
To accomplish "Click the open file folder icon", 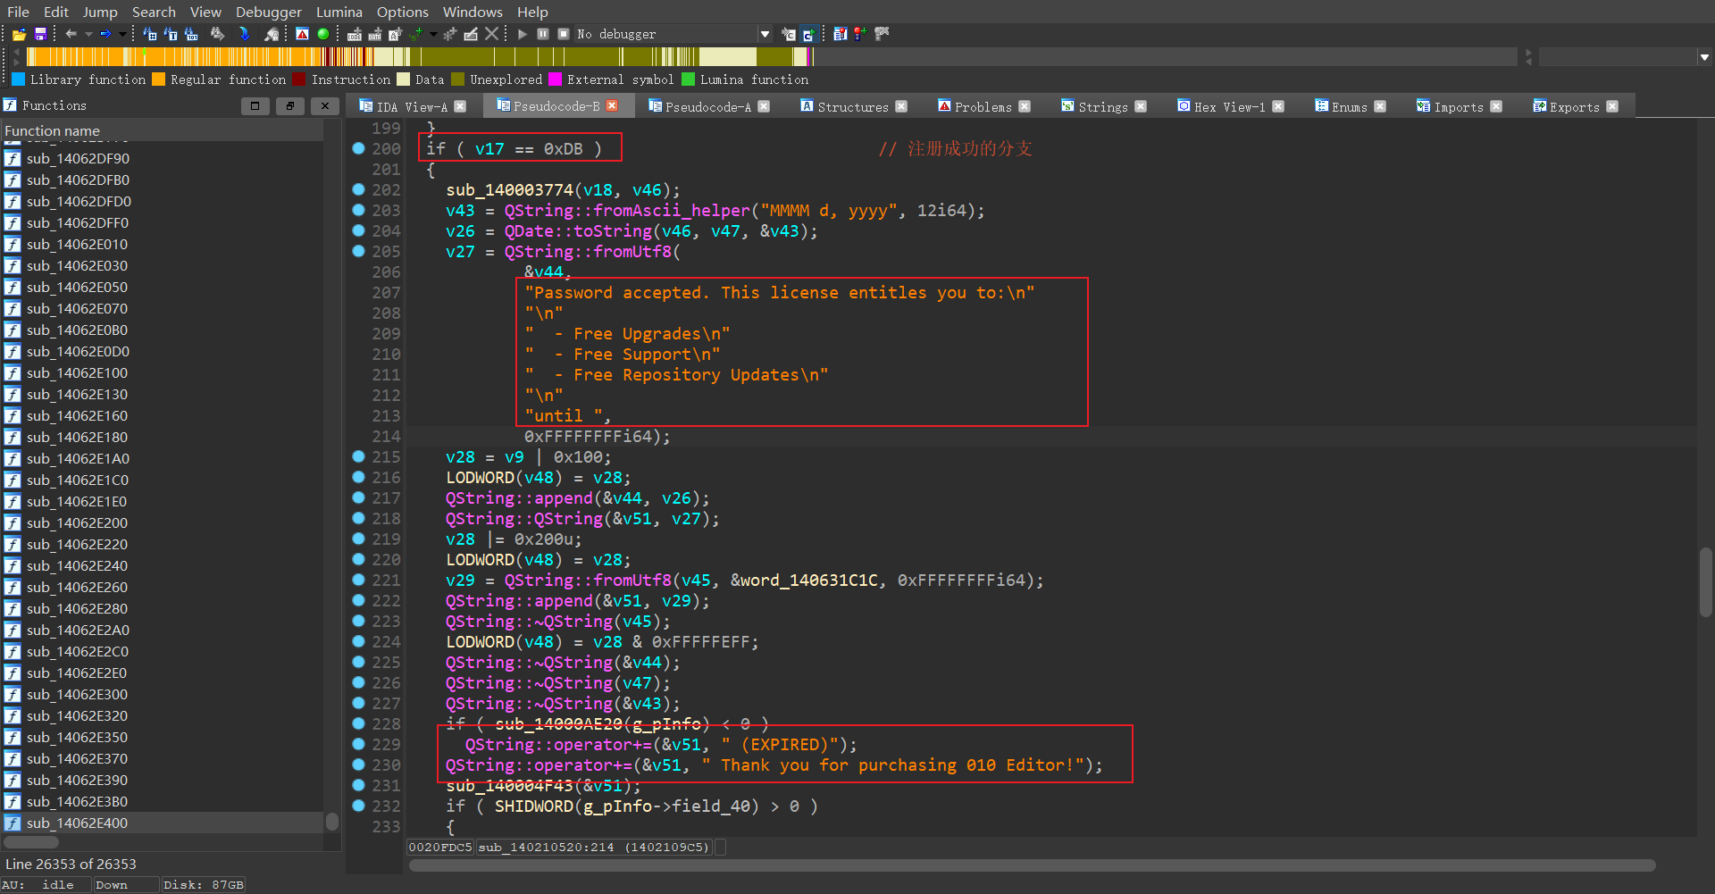I will click(x=19, y=34).
